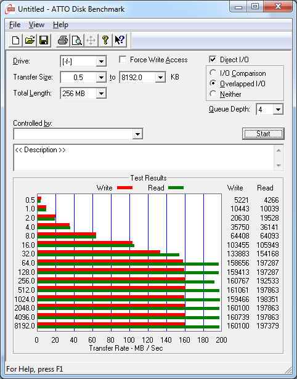Activate the context help pointer icon

(x=120, y=40)
